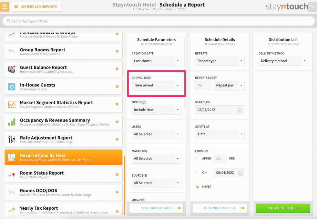
Task: Open the Users All Selected dropdown
Action: tap(156, 134)
